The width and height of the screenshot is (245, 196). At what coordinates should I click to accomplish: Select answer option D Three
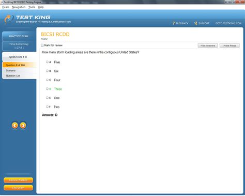(47, 89)
